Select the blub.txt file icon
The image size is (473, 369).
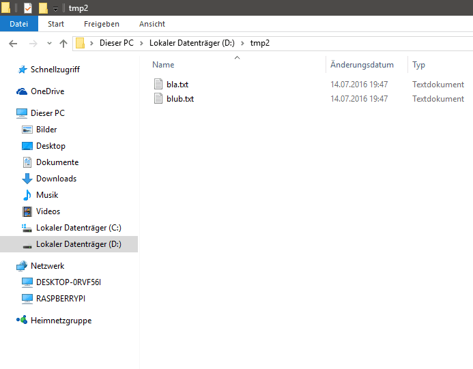[x=158, y=99]
